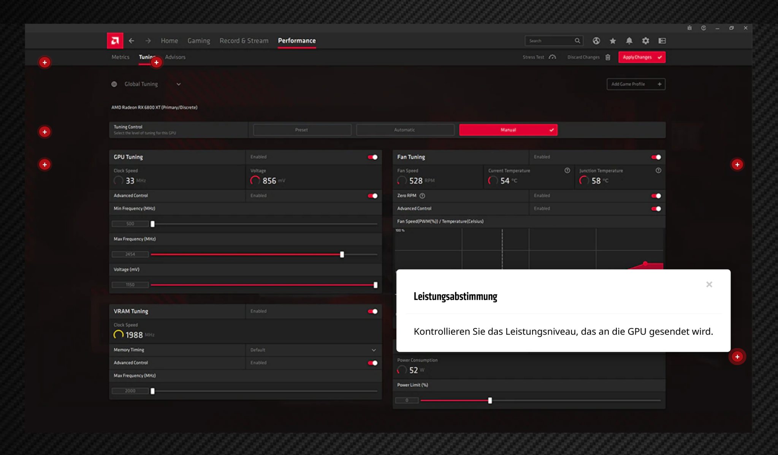Select the Automatic tuning control button
The height and width of the screenshot is (455, 778).
405,130
